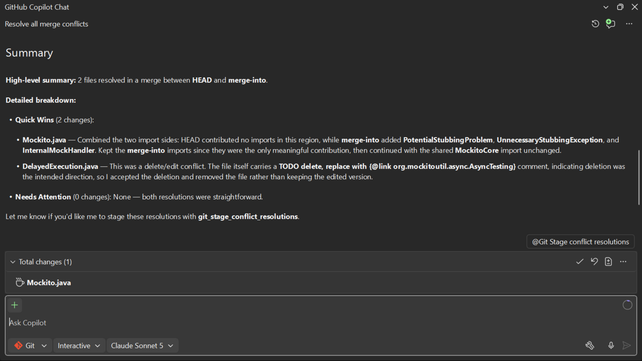Click the chat vertical scrollbar
642x361 pixels.
click(x=639, y=177)
